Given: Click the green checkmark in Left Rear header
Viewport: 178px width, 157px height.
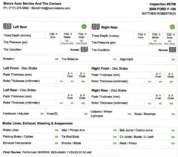Looking at the screenshot, I should coord(84,26).
